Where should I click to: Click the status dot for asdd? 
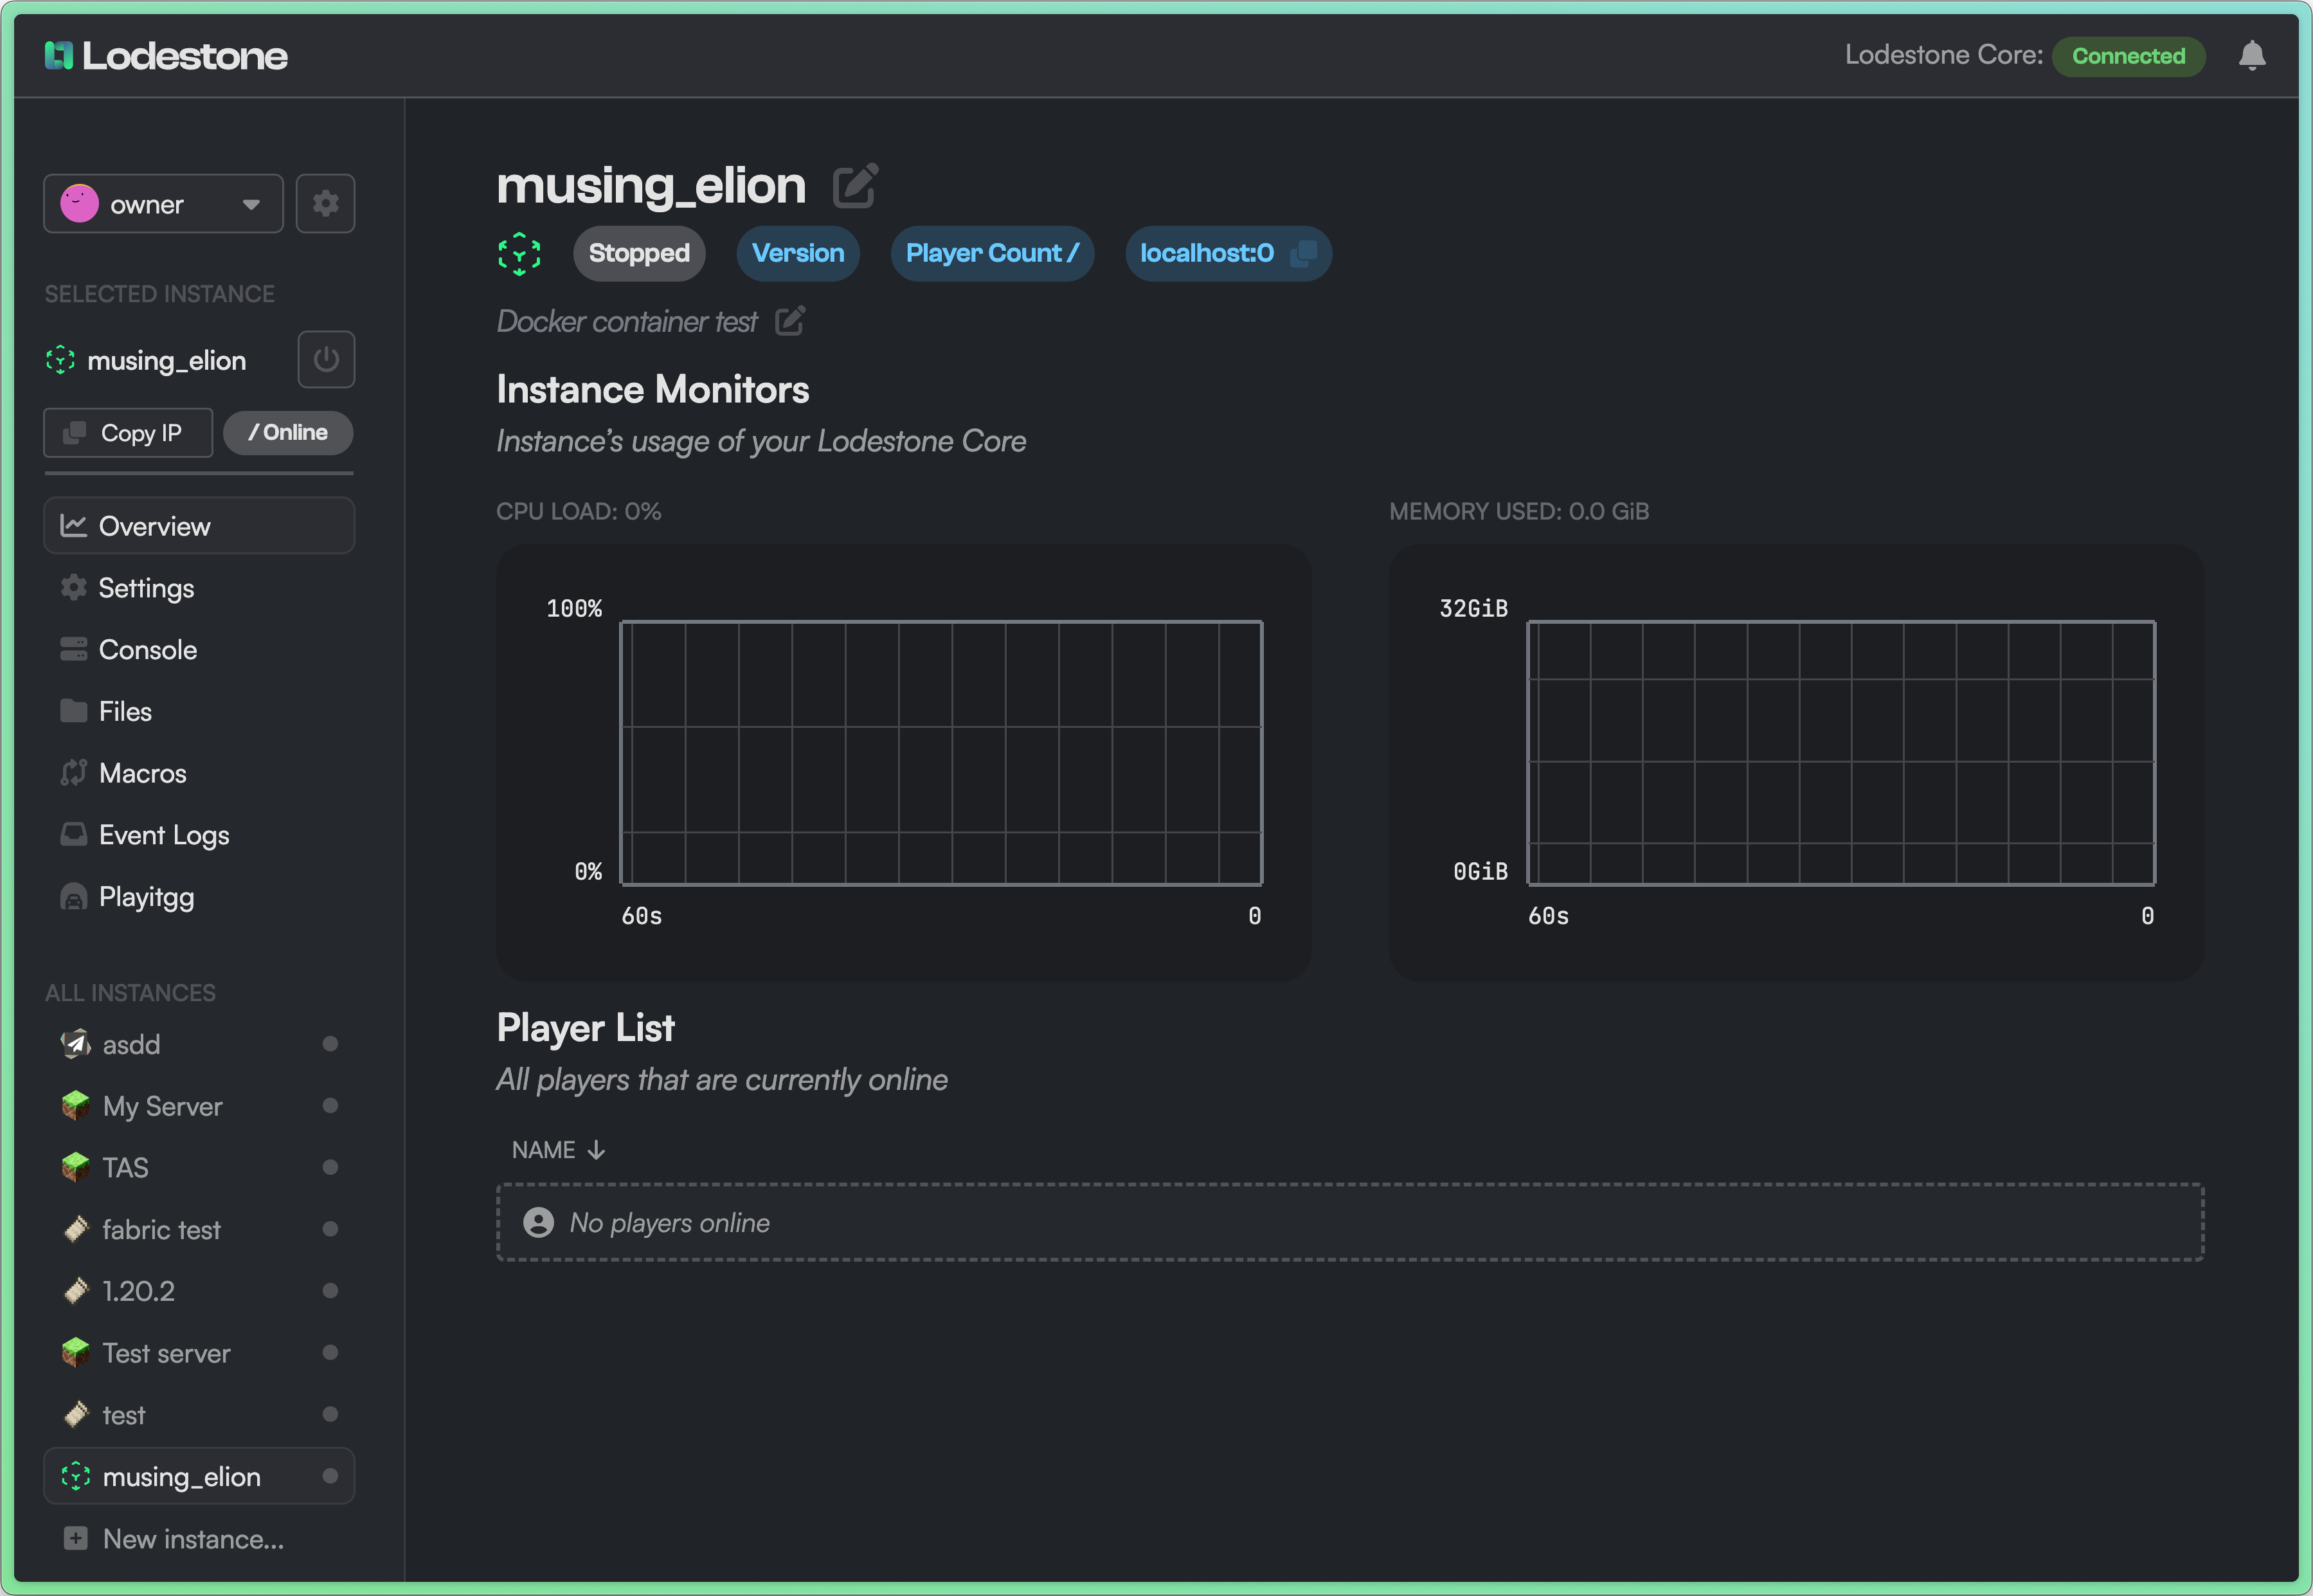[x=330, y=1044]
